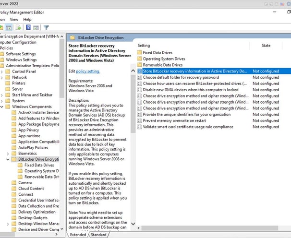Click the Operating System Drives folder icon in list
The image size is (291, 238).
[x=139, y=59]
